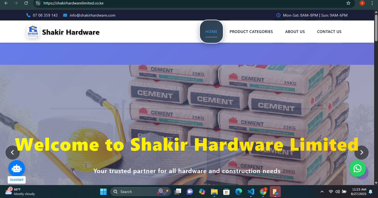Open Chrome profile avatar in toolbar
Viewport: 378px width, 198px height.
[362, 3]
